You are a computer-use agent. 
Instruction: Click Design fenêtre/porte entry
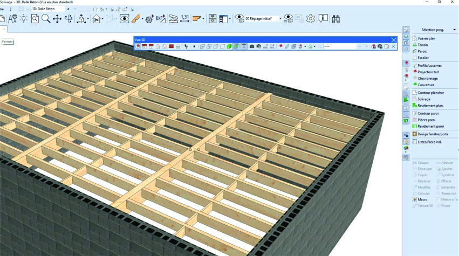[433, 134]
